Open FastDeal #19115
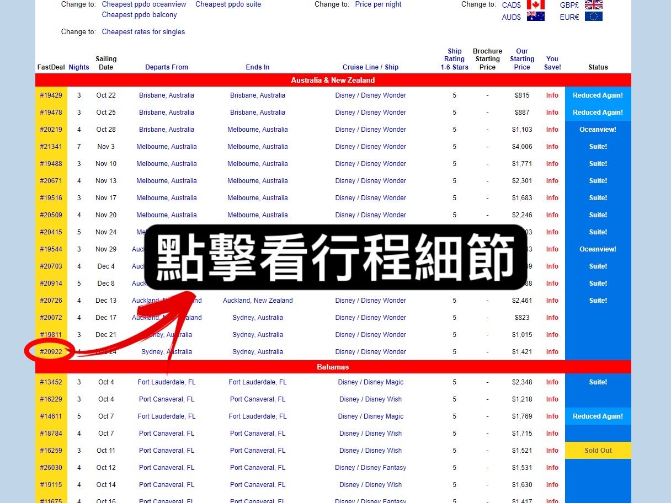 51,485
